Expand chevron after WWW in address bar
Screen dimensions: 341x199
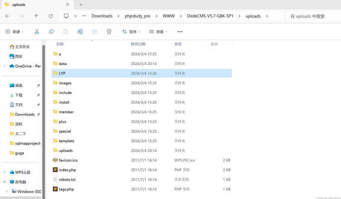pyautogui.click(x=180, y=16)
